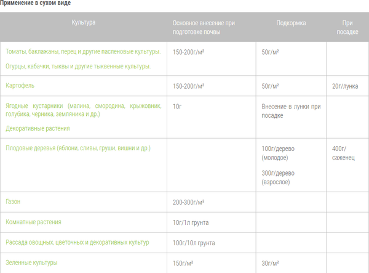369x273 pixels.
Task: Click the "Декоративные растения" link
Action: 38,129
